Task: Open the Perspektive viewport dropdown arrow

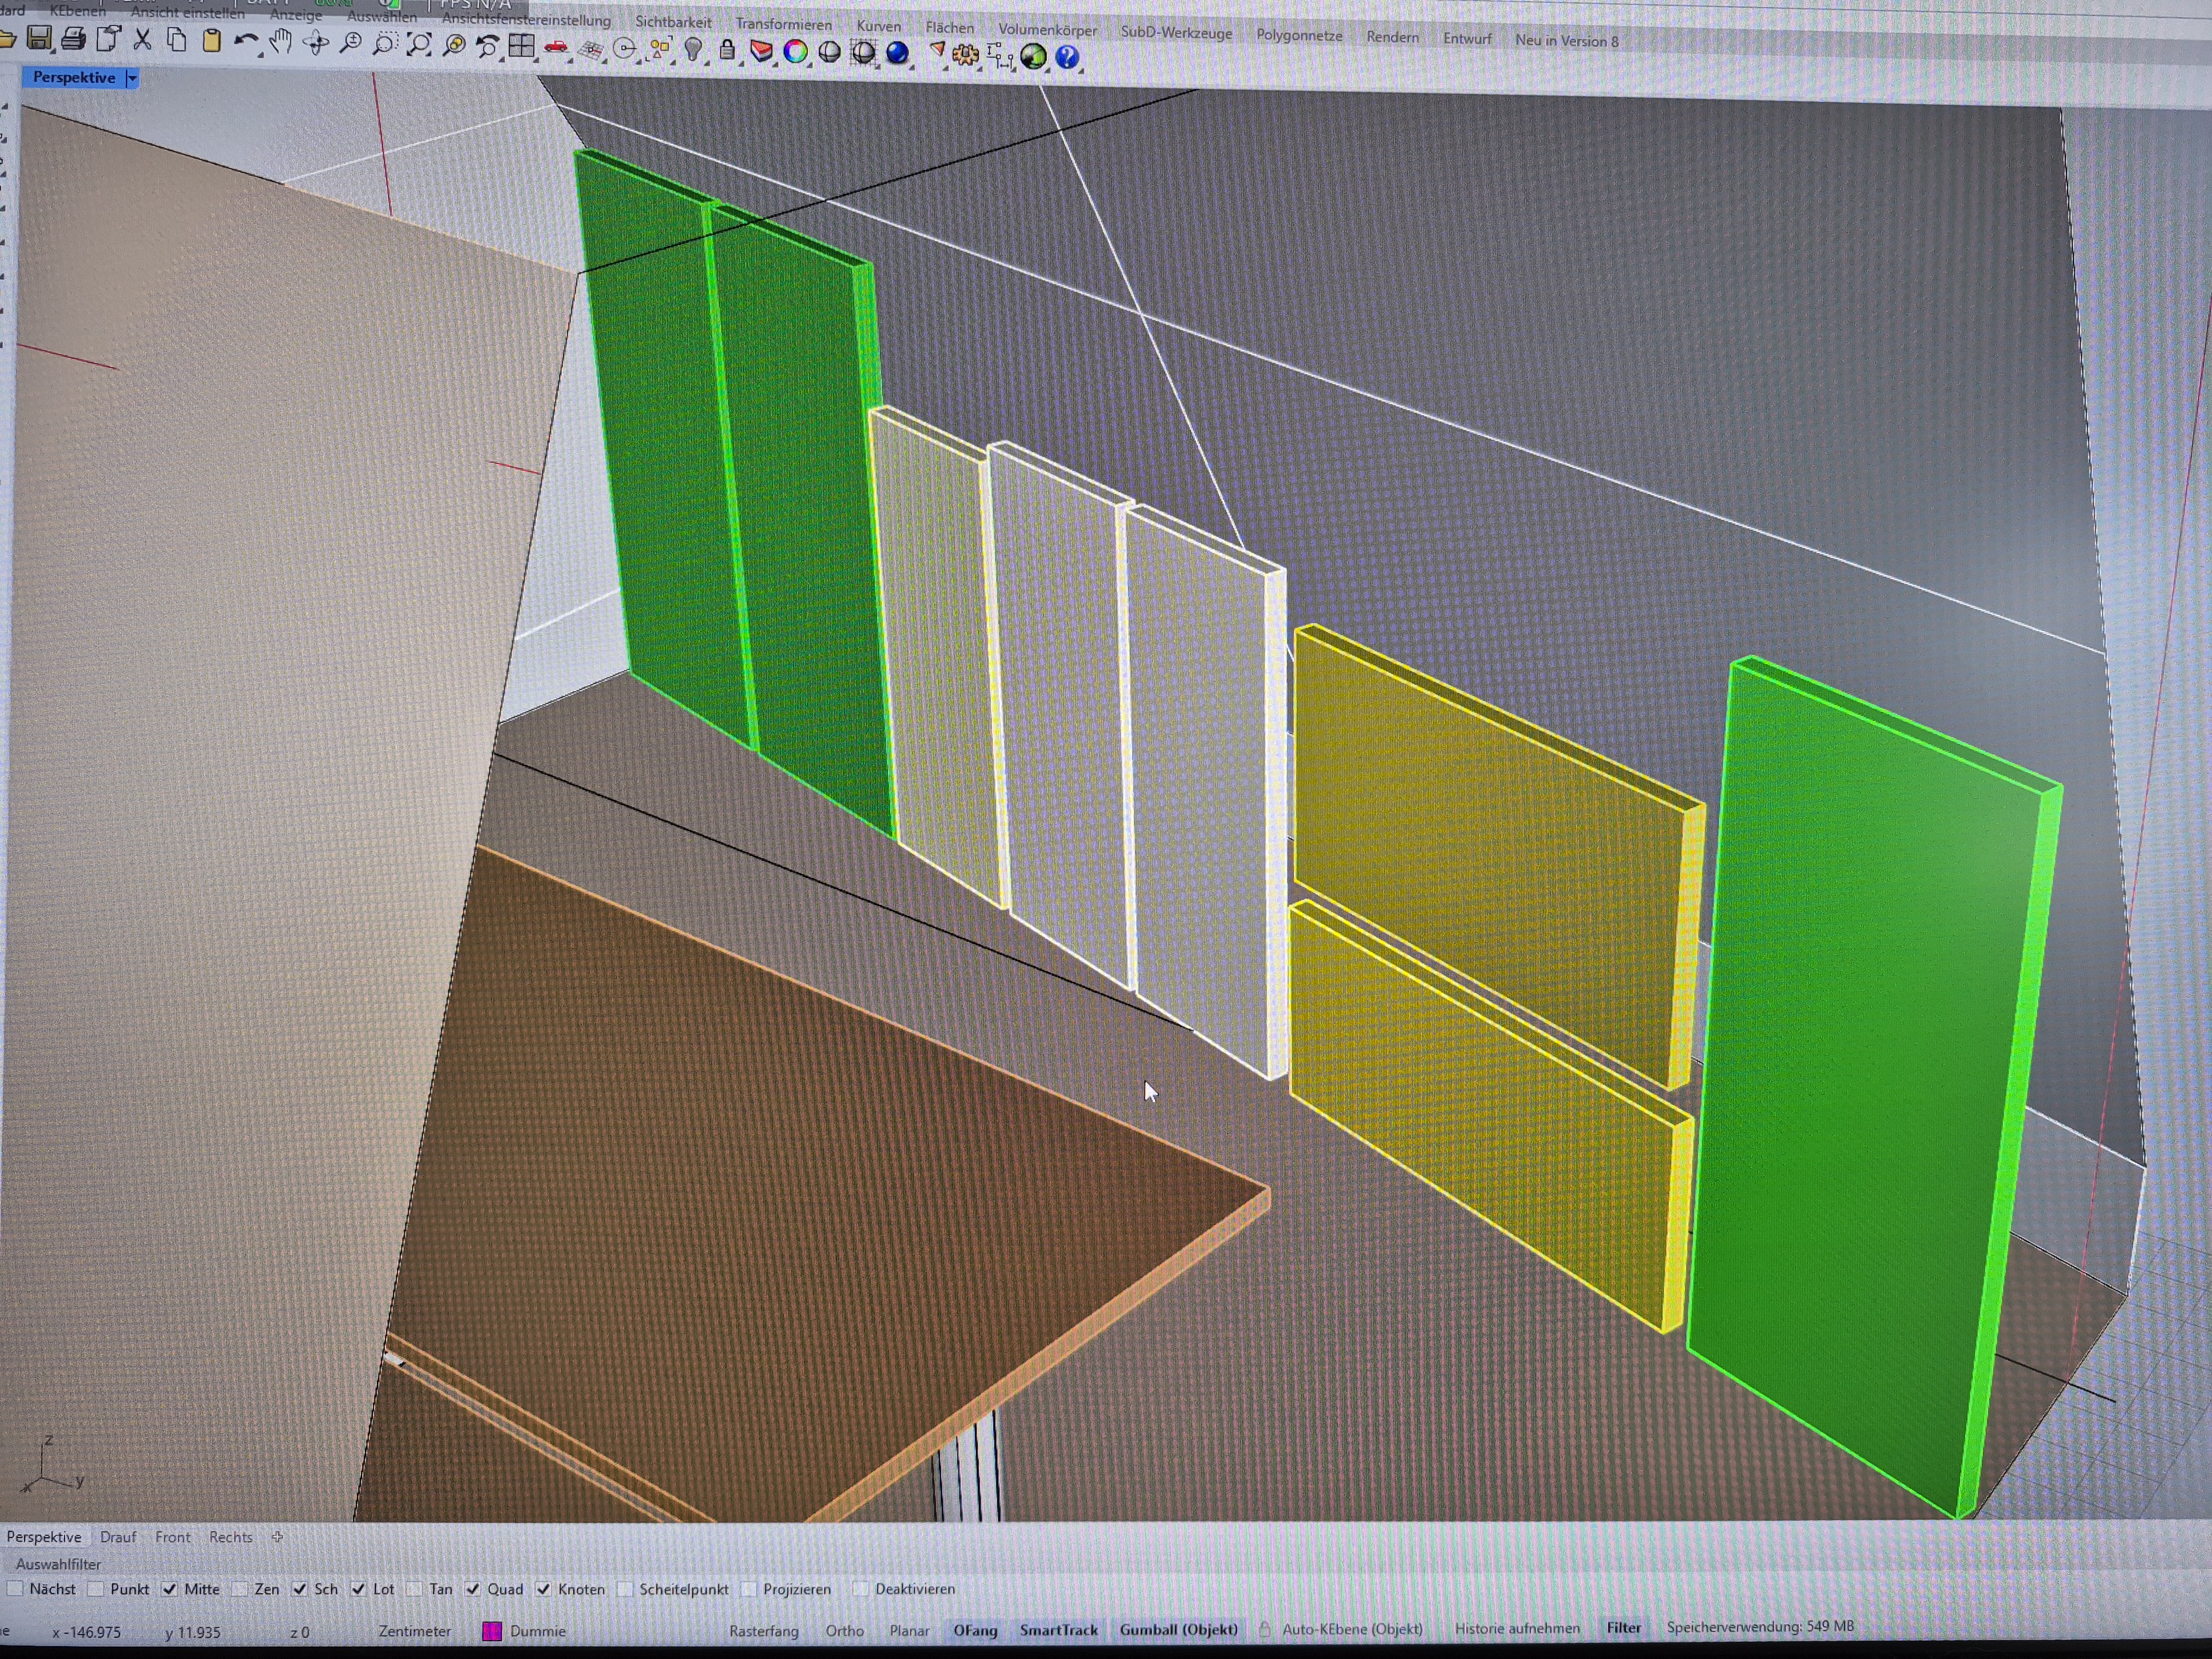Action: tap(132, 78)
